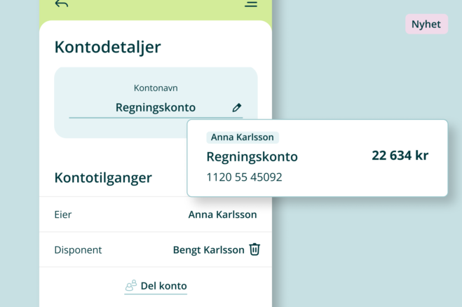Delete Bengt Karlsson with the trash icon
Image resolution: width=462 pixels, height=307 pixels.
pos(254,250)
